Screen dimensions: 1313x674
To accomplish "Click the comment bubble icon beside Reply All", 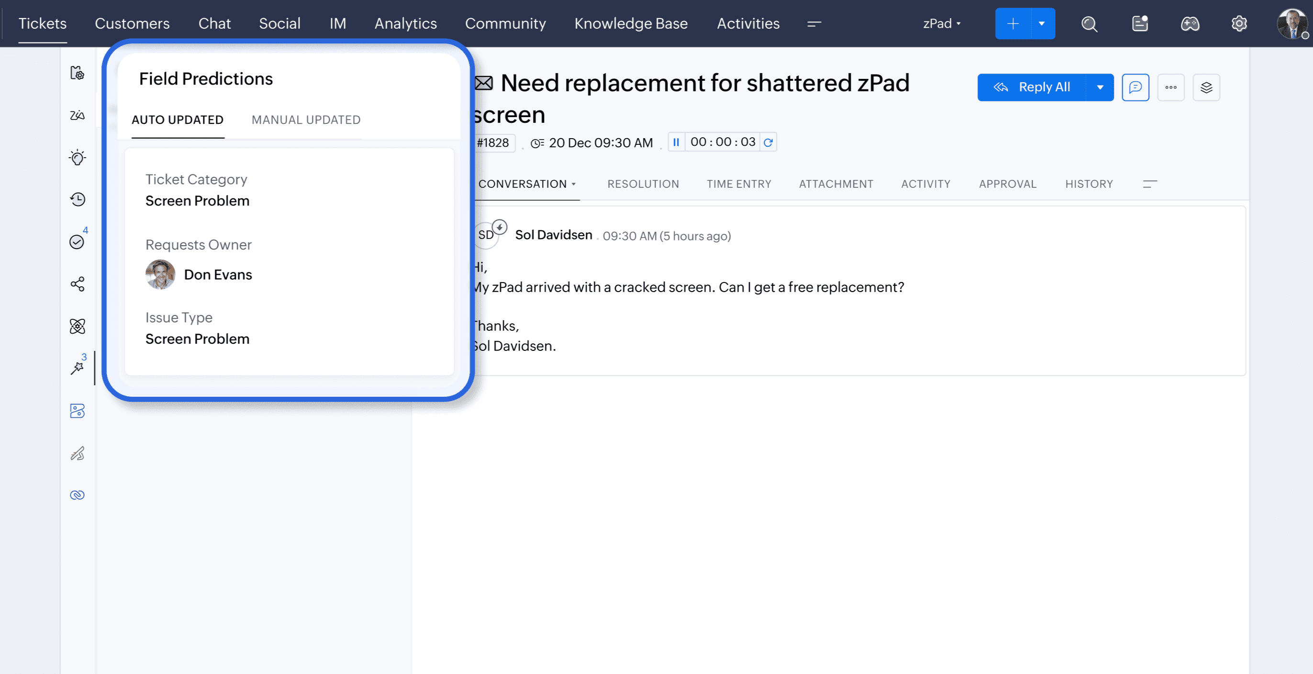I will click(1135, 87).
